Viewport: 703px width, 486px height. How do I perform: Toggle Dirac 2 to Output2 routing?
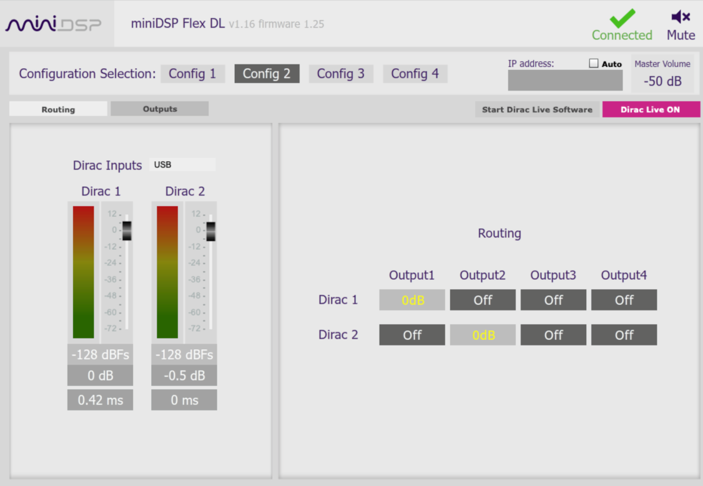click(x=483, y=335)
